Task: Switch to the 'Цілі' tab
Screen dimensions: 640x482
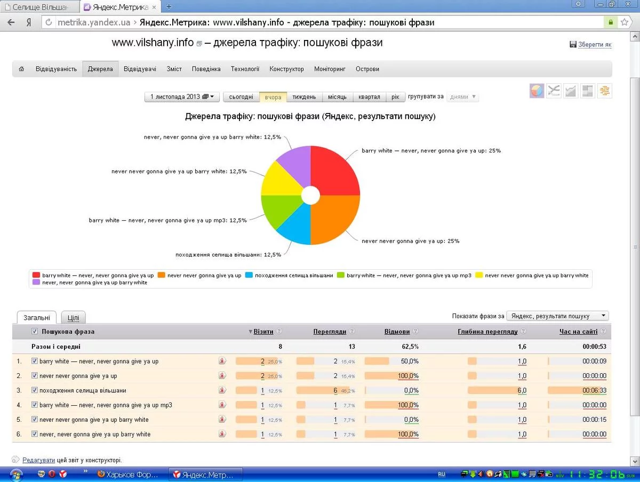Action: [73, 318]
